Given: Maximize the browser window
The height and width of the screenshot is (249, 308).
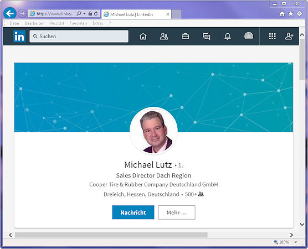Looking at the screenshot, I should [284, 4].
